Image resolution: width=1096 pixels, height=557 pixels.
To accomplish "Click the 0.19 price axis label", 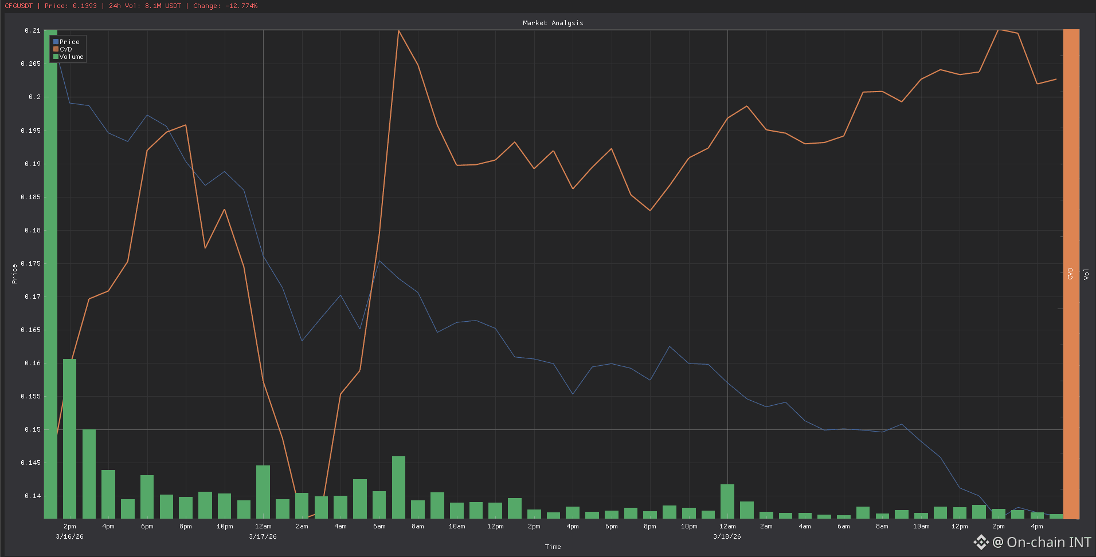I will pyautogui.click(x=33, y=164).
